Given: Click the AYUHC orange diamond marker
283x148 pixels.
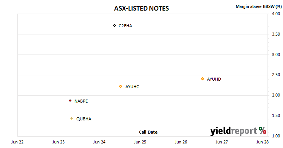Looking at the screenshot, I should tap(121, 86).
